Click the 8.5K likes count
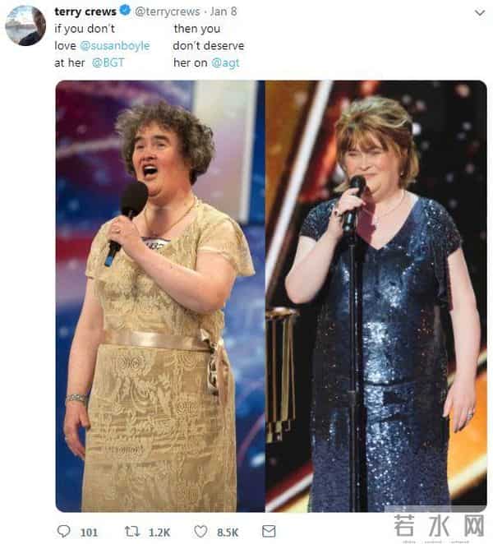493x544 pixels. [x=228, y=532]
